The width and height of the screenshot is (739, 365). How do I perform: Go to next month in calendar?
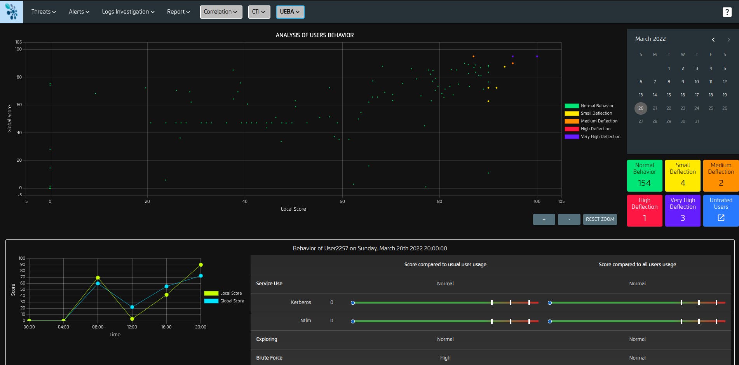[728, 40]
